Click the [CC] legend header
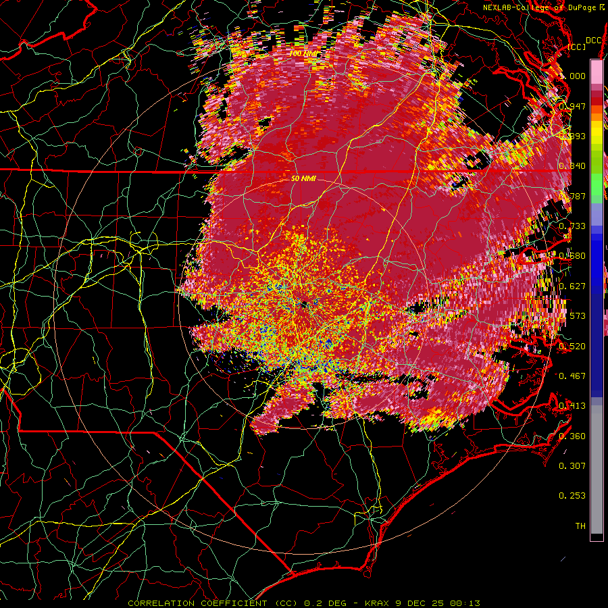The width and height of the screenshot is (608, 608). pyautogui.click(x=577, y=47)
